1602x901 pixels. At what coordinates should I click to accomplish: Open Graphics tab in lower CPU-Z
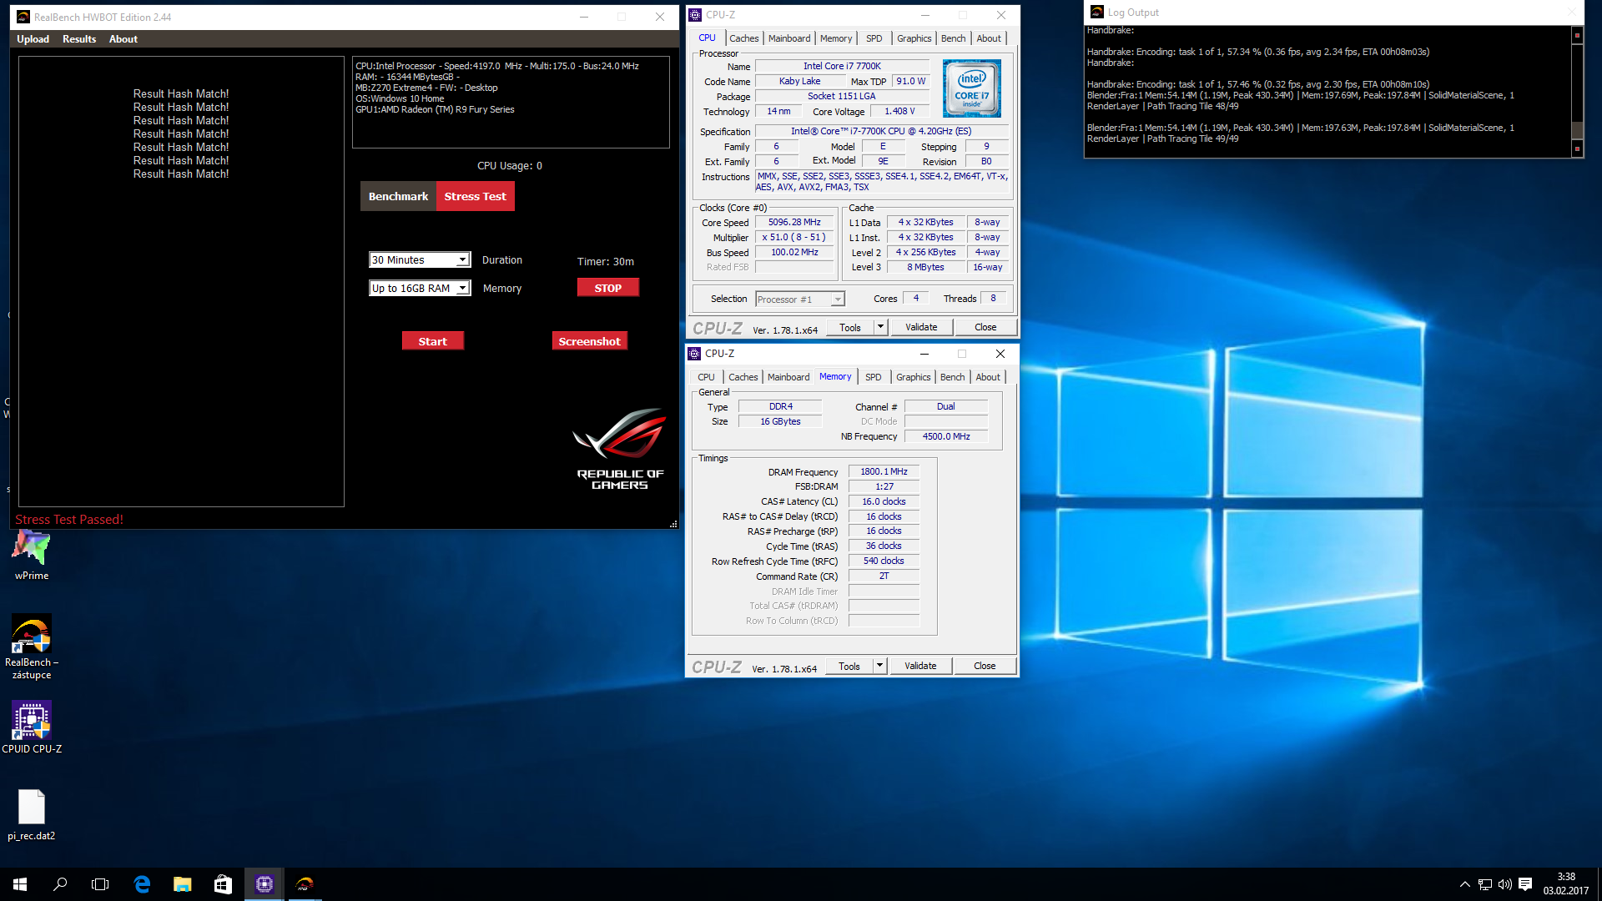coord(913,377)
